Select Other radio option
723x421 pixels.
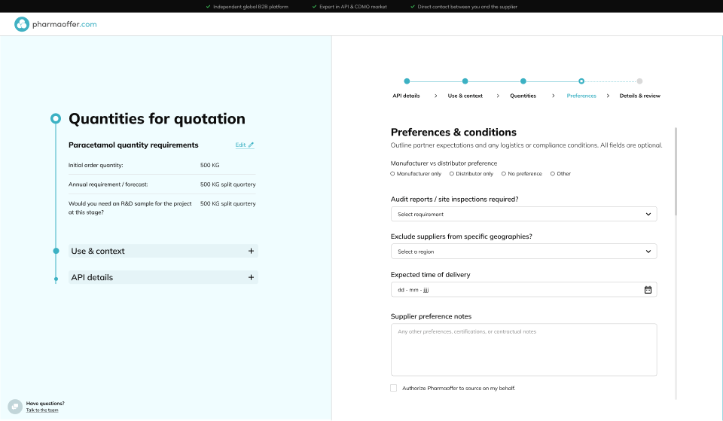pos(552,174)
